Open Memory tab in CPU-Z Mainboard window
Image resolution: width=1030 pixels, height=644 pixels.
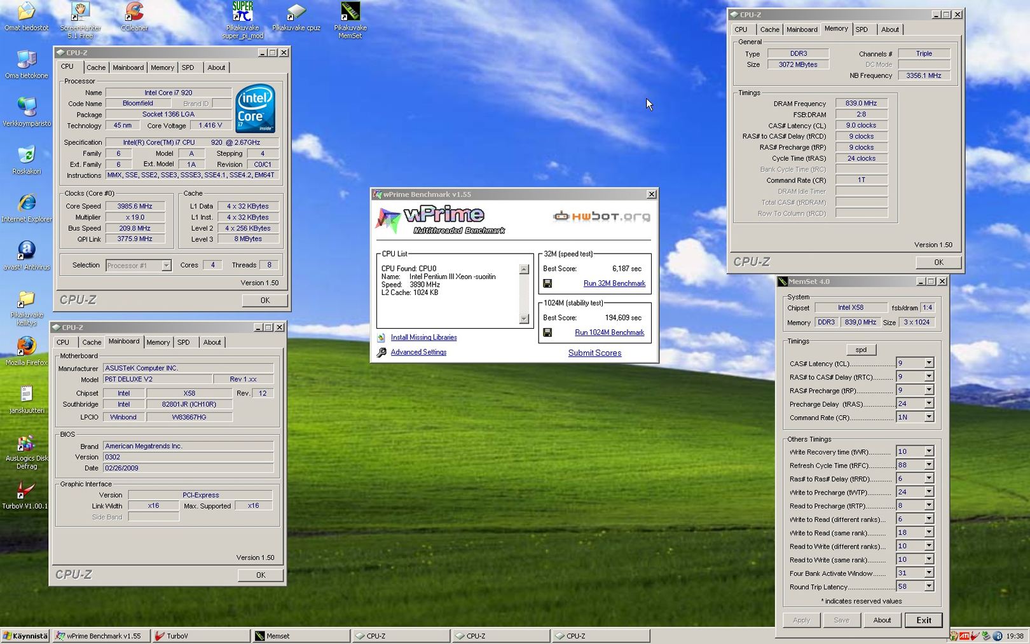[158, 342]
